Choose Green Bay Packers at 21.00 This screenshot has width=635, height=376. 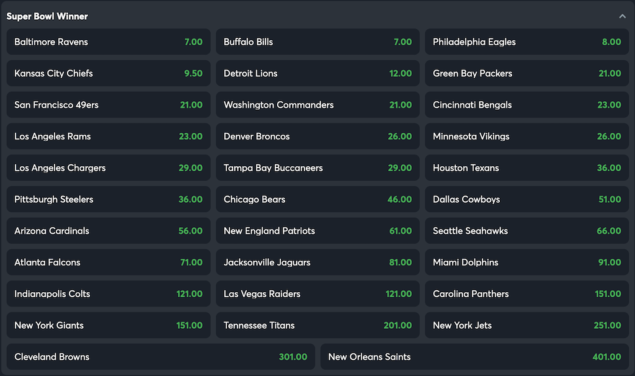(526, 73)
